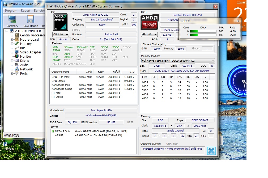Click the Memory module icon in tree
The image size is (268, 178).
[17, 44]
